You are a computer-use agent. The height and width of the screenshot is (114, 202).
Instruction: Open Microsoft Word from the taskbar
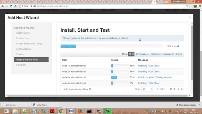pos(71,111)
